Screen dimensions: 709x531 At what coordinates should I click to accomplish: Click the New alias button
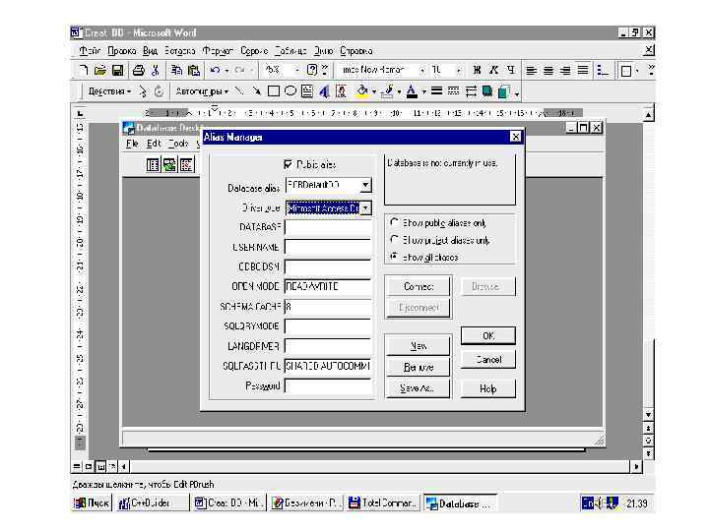pos(419,346)
